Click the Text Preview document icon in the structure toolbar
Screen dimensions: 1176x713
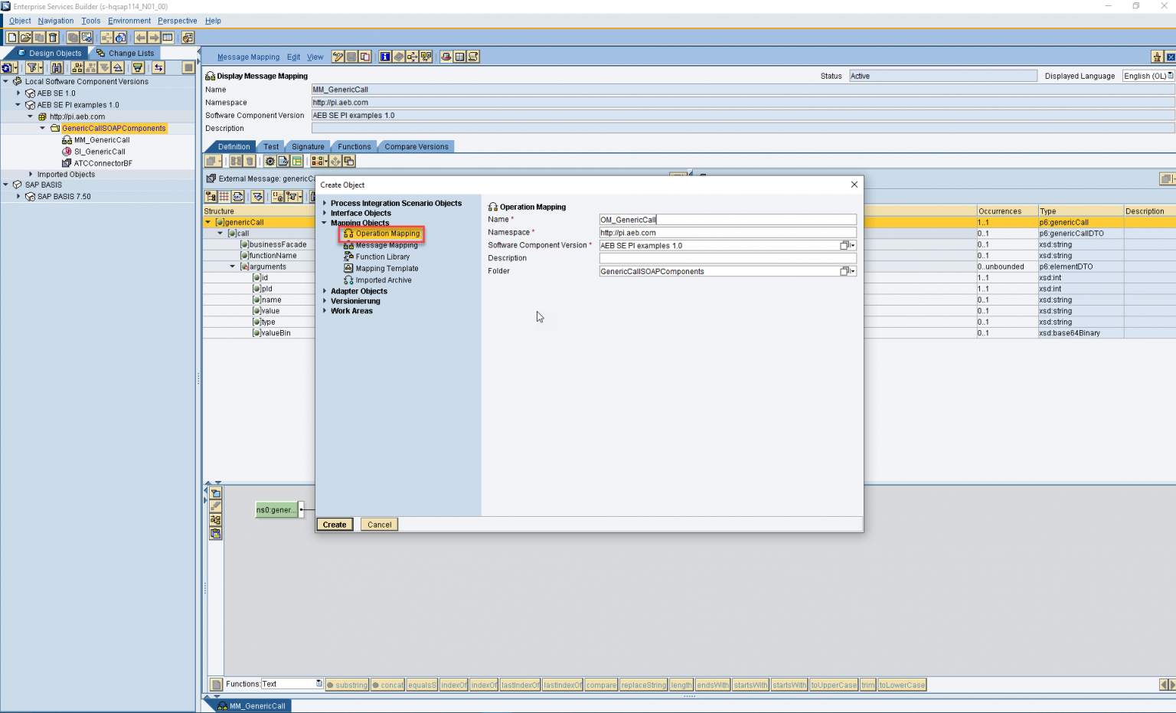tap(283, 161)
